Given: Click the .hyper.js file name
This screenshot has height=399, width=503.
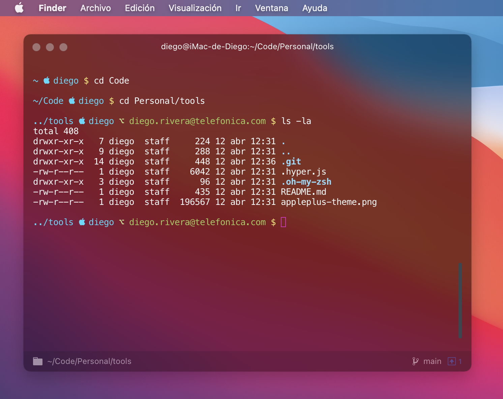Looking at the screenshot, I should [x=304, y=172].
